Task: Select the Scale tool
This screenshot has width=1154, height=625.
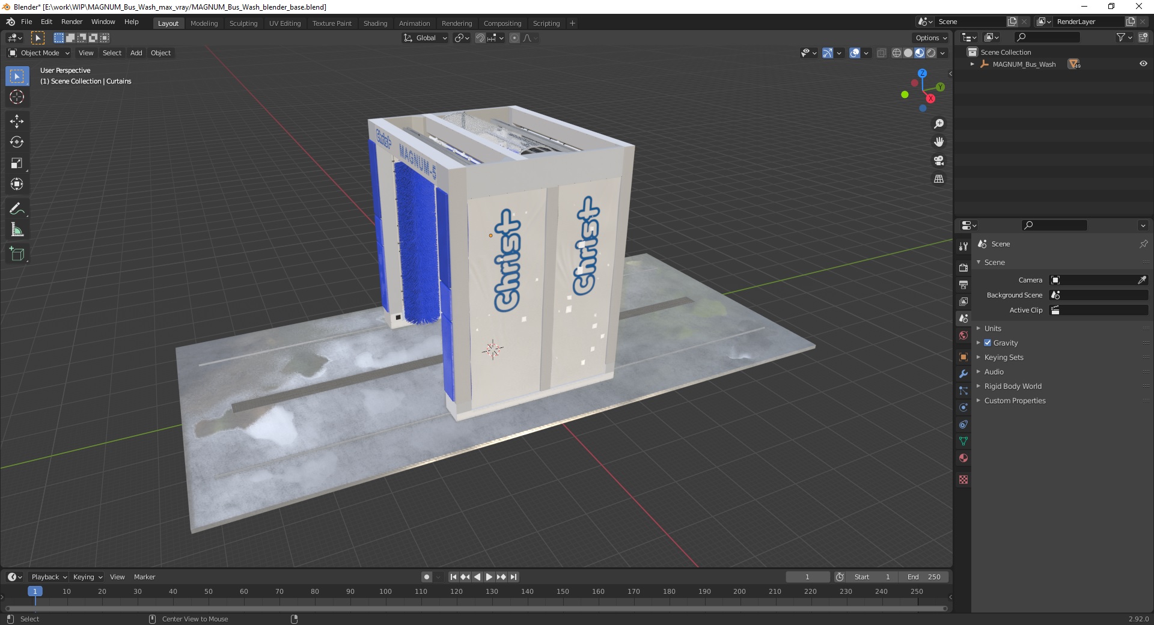Action: tap(17, 163)
